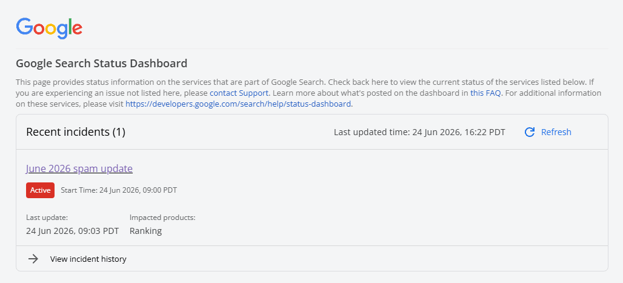The height and width of the screenshot is (283, 623).
Task: Click the 'This page provides status information' sentence
Action: pos(172,82)
